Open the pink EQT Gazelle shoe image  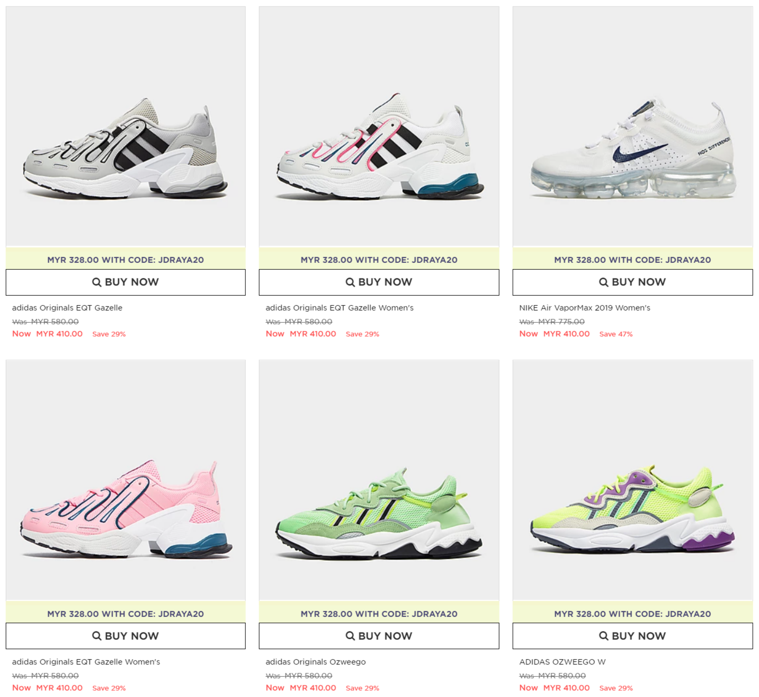point(126,480)
